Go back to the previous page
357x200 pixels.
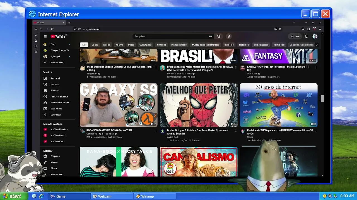(x=41, y=29)
